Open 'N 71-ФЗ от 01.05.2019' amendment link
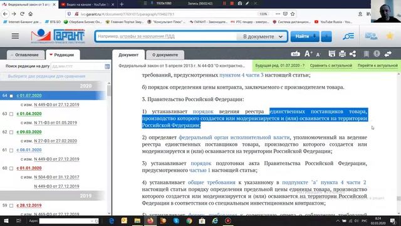The width and height of the screenshot is (401, 226). pos(56,123)
